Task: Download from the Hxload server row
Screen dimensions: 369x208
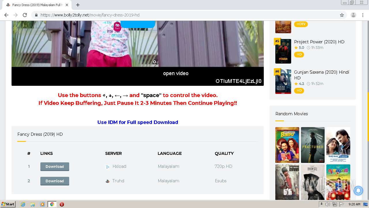Action: 55,166
